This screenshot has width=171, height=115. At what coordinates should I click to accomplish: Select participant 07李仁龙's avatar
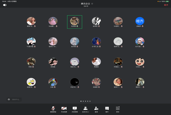coord(96,41)
